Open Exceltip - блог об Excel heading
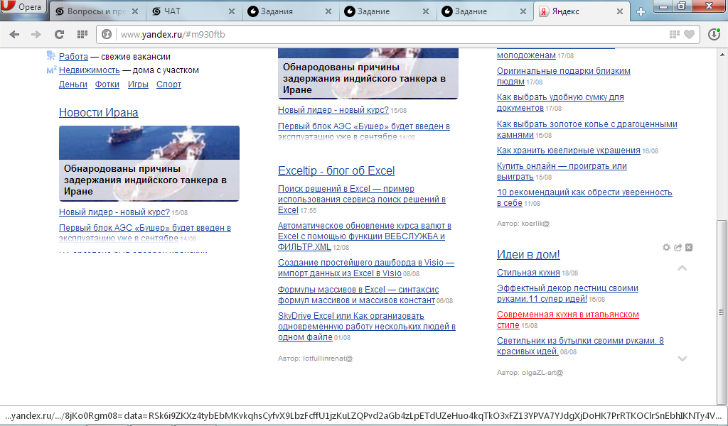 pos(336,171)
